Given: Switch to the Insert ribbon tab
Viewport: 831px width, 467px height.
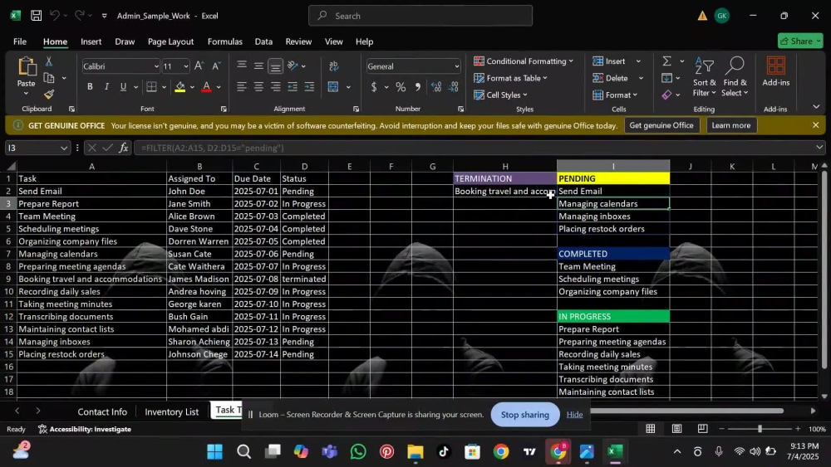Looking at the screenshot, I should pos(91,41).
